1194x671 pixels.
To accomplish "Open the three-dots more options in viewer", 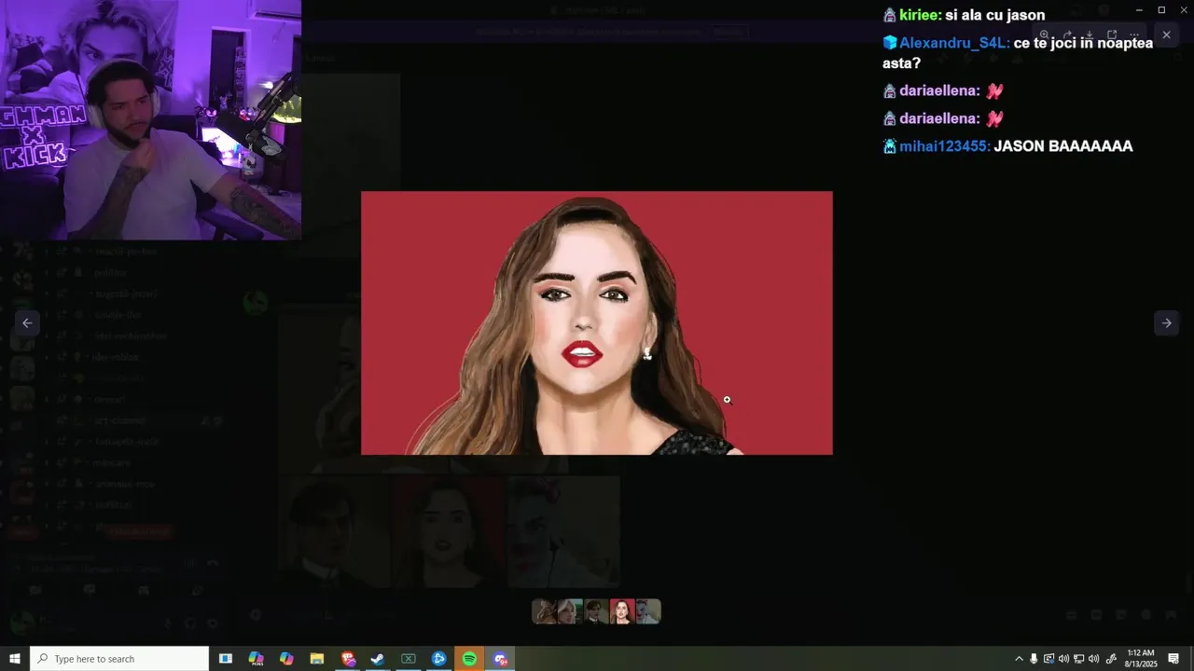I will pyautogui.click(x=1134, y=34).
